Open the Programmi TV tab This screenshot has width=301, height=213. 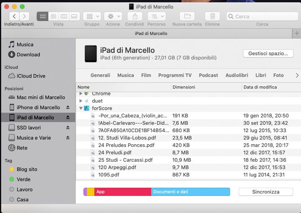pyautogui.click(x=175, y=75)
